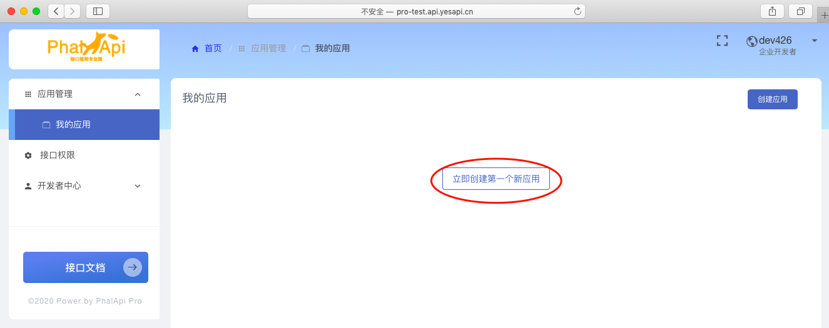Show the Safari tab overview
829x328 pixels.
pyautogui.click(x=800, y=11)
